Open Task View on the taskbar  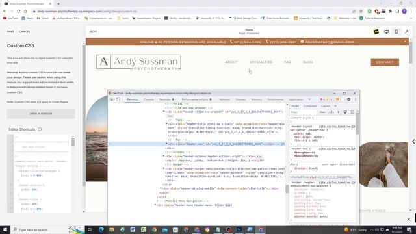[90, 229]
